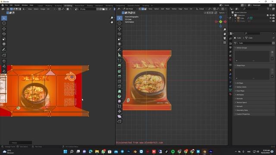Screen dimensions: 276x155
Task: Open the File menu
Action: 6,5
